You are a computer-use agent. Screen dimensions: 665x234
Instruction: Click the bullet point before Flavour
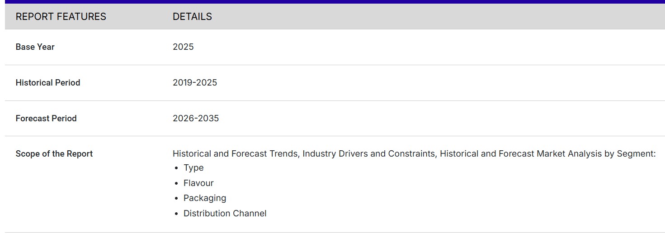177,184
